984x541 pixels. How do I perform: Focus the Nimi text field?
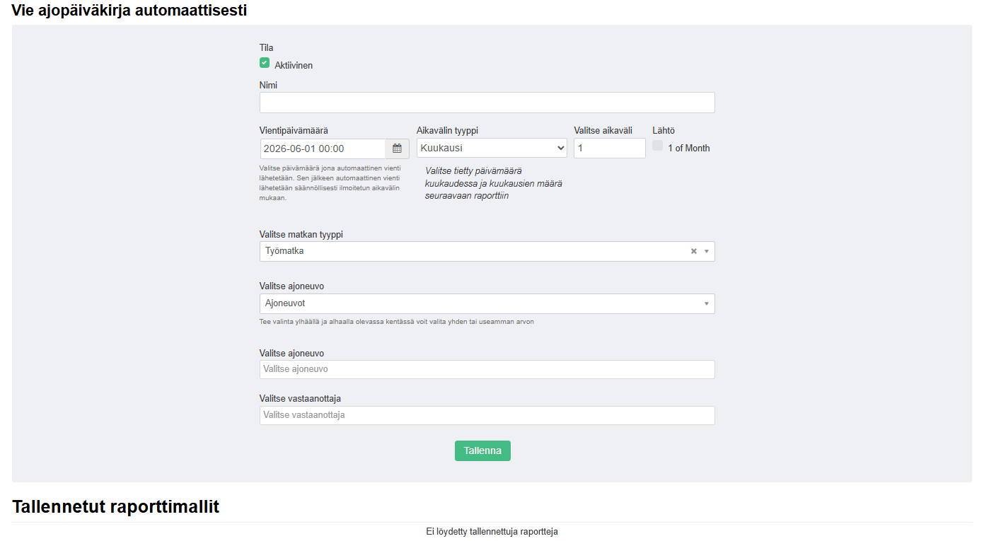(487, 103)
